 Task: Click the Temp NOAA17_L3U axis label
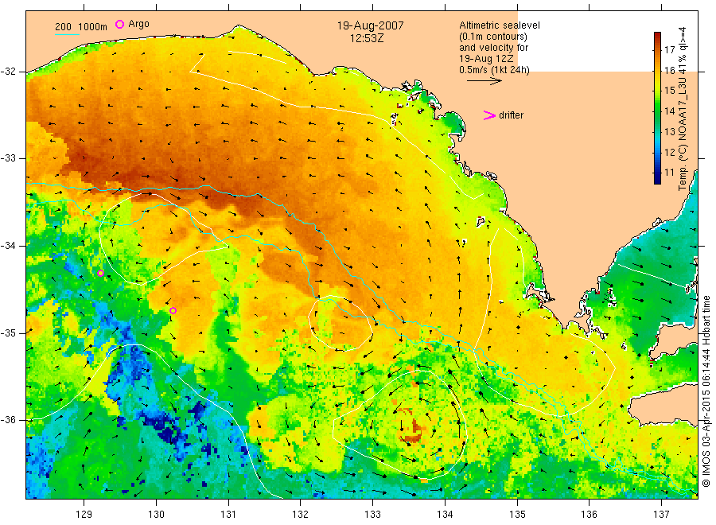(x=683, y=109)
